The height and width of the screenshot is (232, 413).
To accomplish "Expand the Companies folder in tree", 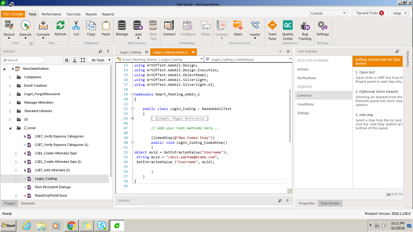I will (x=10, y=77).
